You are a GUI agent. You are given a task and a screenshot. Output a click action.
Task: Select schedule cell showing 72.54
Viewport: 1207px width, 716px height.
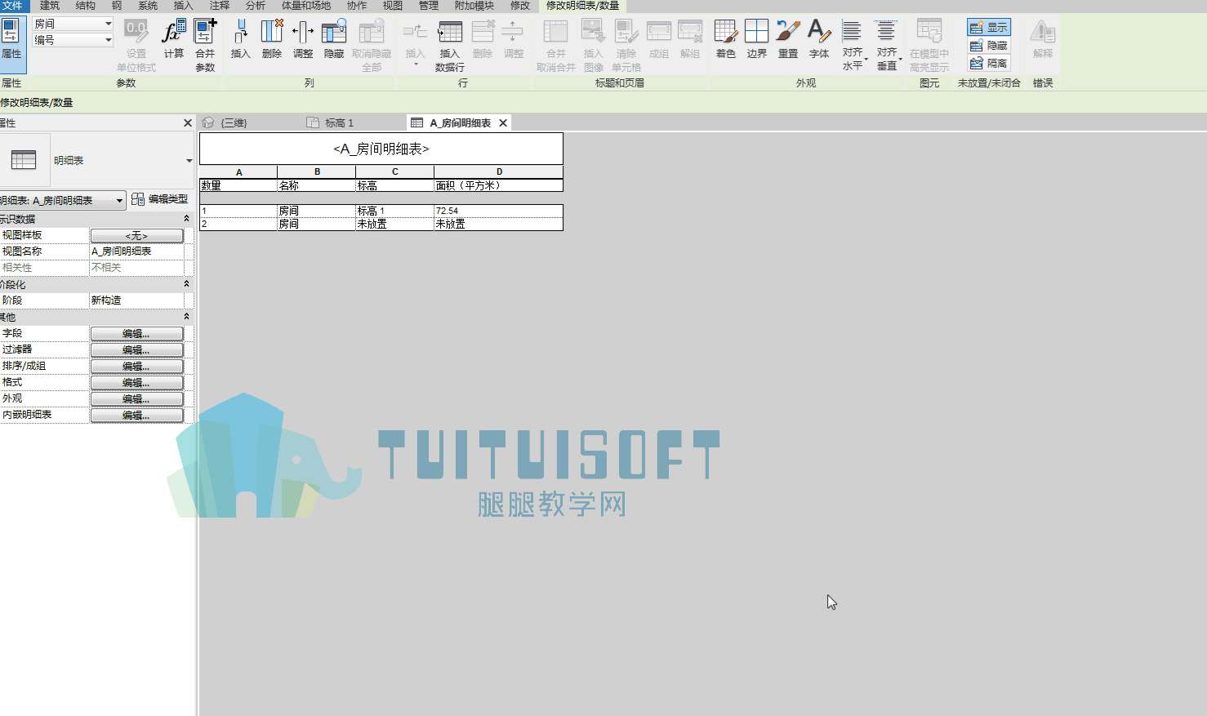[x=498, y=211]
